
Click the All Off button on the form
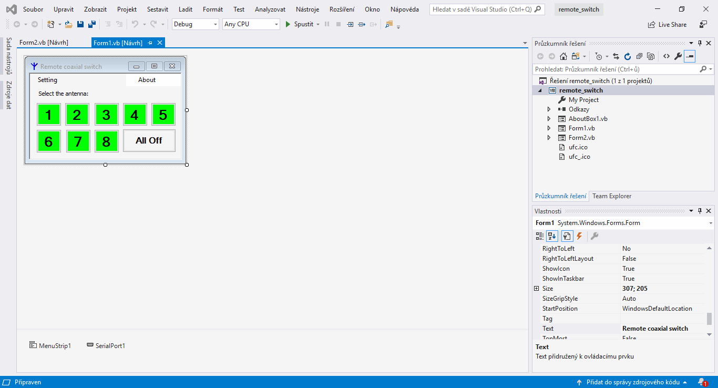(x=149, y=140)
